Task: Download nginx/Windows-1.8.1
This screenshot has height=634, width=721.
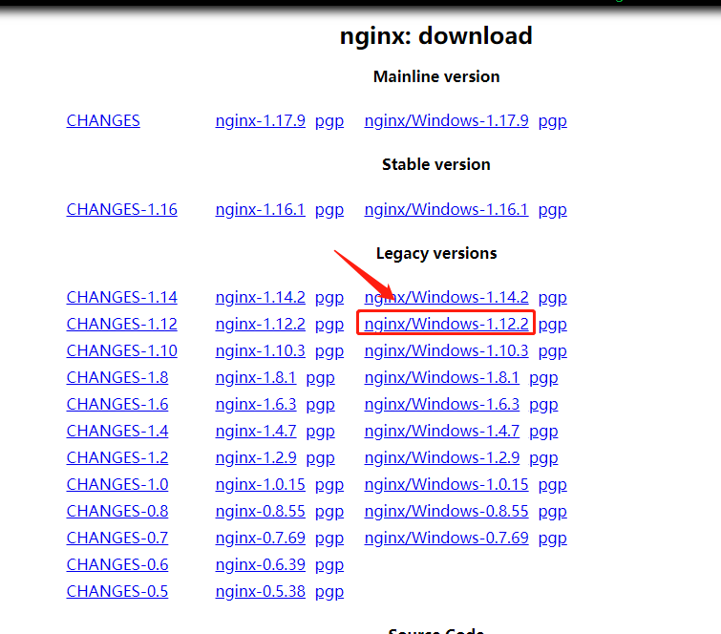Action: pos(442,377)
